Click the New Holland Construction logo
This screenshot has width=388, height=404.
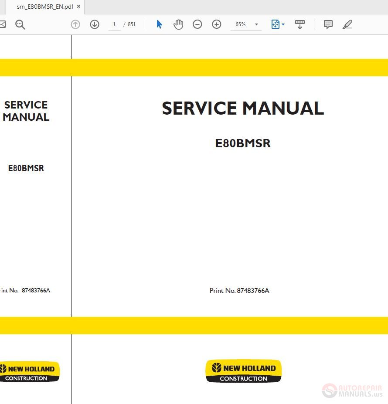pyautogui.click(x=243, y=371)
